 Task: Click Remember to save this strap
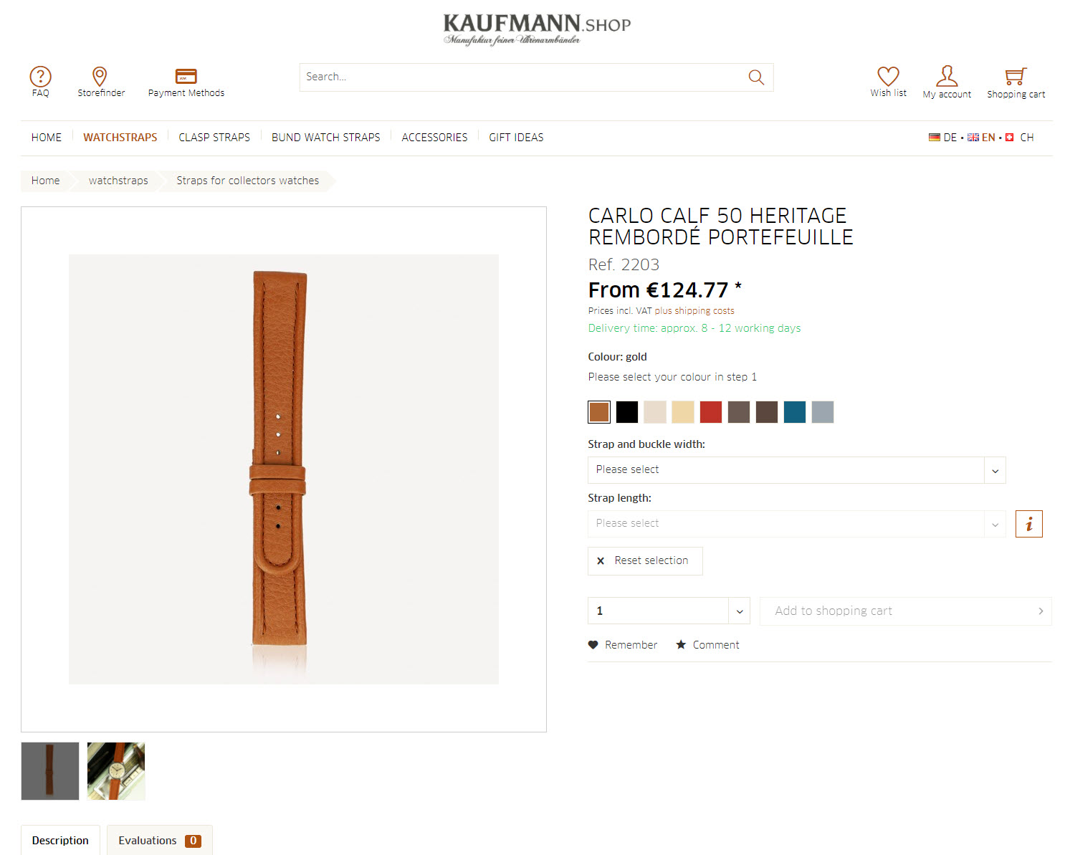(x=623, y=645)
